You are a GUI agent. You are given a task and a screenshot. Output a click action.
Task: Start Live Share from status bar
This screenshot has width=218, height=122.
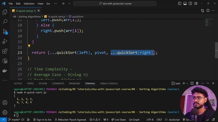coord(119,120)
